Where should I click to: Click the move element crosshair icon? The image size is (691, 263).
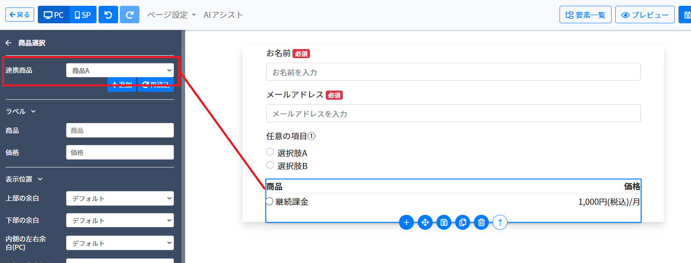pyautogui.click(x=425, y=222)
